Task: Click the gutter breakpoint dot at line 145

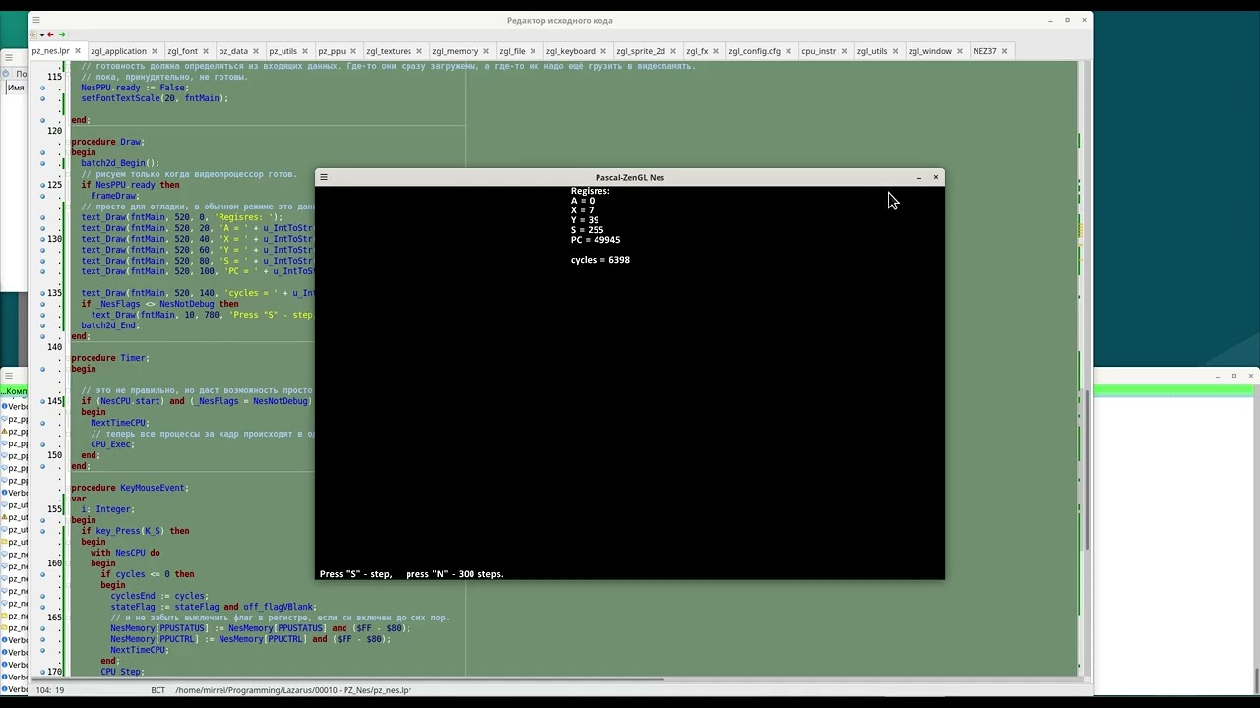Action: [43, 401]
